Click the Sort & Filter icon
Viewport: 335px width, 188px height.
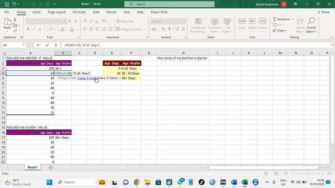[300, 21]
